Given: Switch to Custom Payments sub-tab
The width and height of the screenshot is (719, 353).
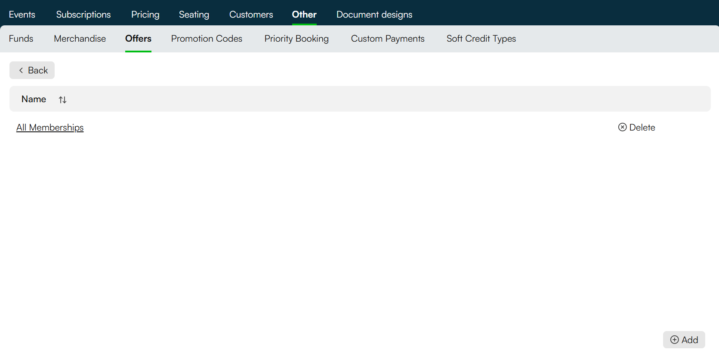Looking at the screenshot, I should 388,39.
